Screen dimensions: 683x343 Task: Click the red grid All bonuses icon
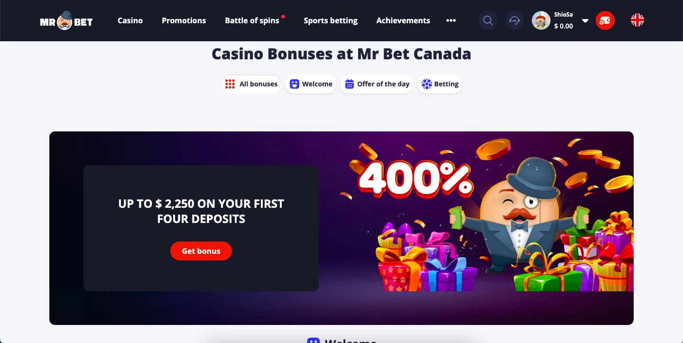click(230, 84)
